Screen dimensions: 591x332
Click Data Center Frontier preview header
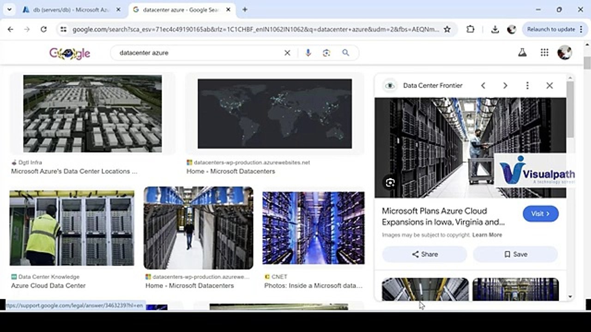click(433, 85)
